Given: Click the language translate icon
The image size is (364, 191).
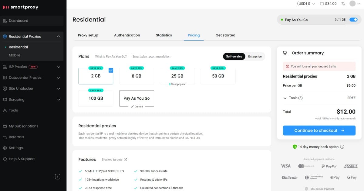Looking at the screenshot, I should (x=343, y=4).
